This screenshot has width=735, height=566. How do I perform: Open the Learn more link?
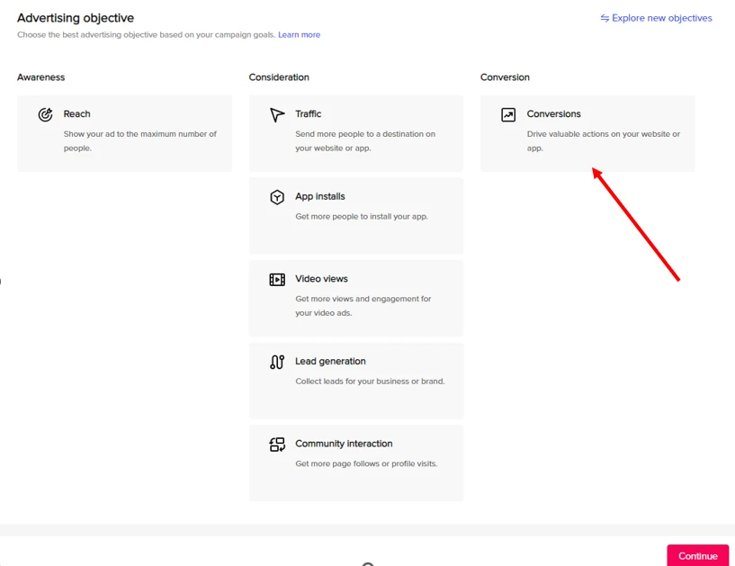click(299, 35)
